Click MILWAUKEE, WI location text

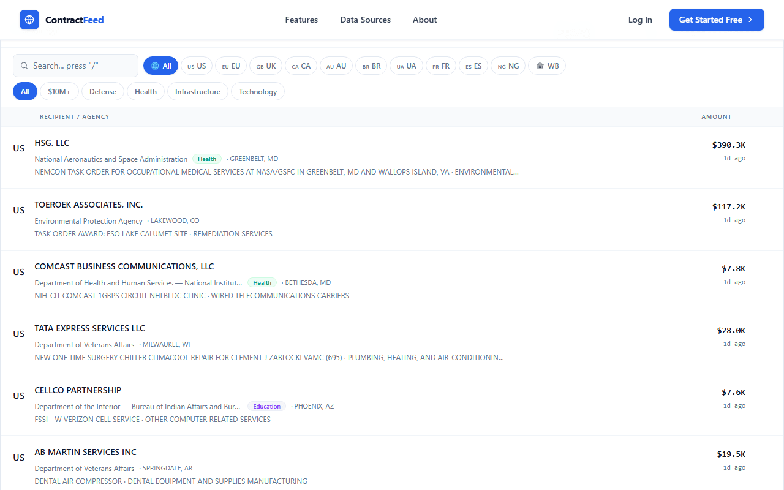point(166,344)
